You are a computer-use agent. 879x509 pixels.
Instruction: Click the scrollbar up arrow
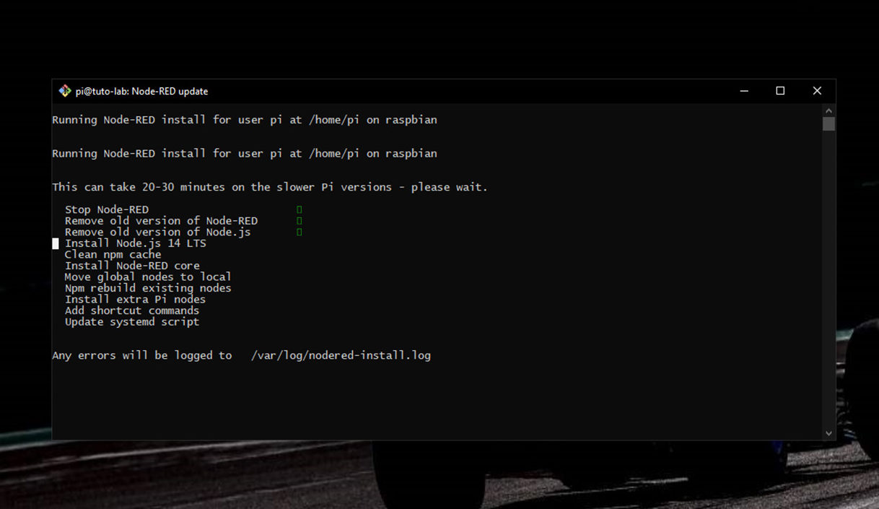point(828,110)
